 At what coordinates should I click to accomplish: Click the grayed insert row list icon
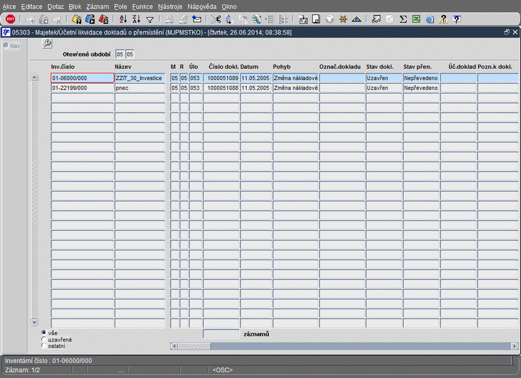coord(270,20)
